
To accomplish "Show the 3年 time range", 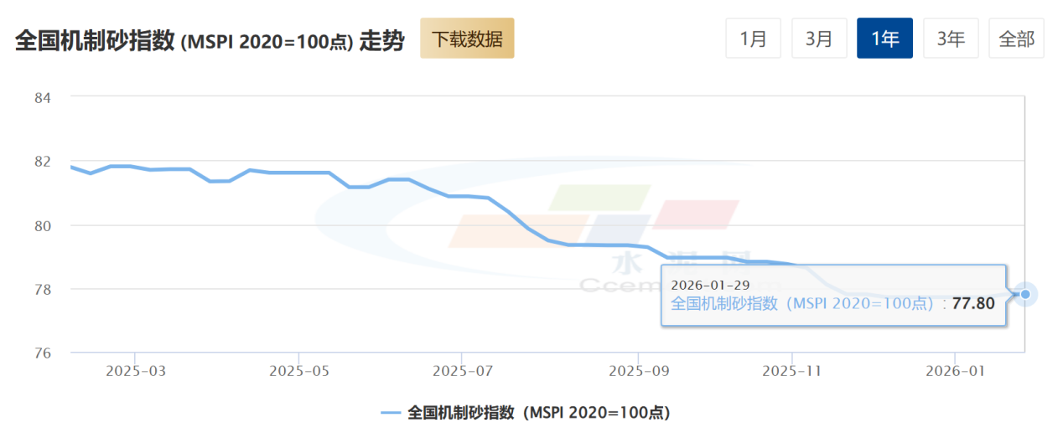I will pyautogui.click(x=951, y=39).
